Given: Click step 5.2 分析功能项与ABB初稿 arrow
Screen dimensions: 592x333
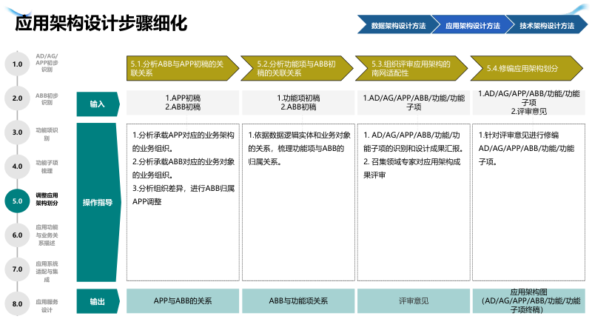Looking at the screenshot, I should click(x=297, y=68).
